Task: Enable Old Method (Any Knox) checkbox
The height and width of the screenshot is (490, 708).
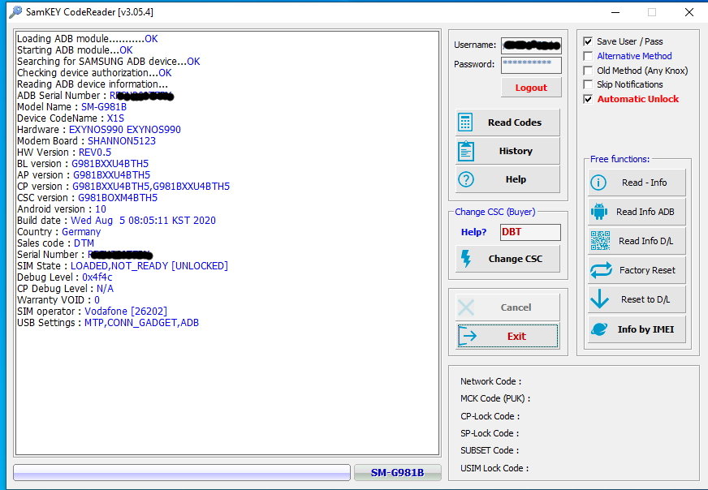Action: tap(588, 71)
